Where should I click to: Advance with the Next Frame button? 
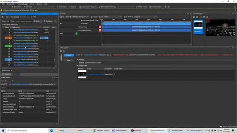(62, 7)
